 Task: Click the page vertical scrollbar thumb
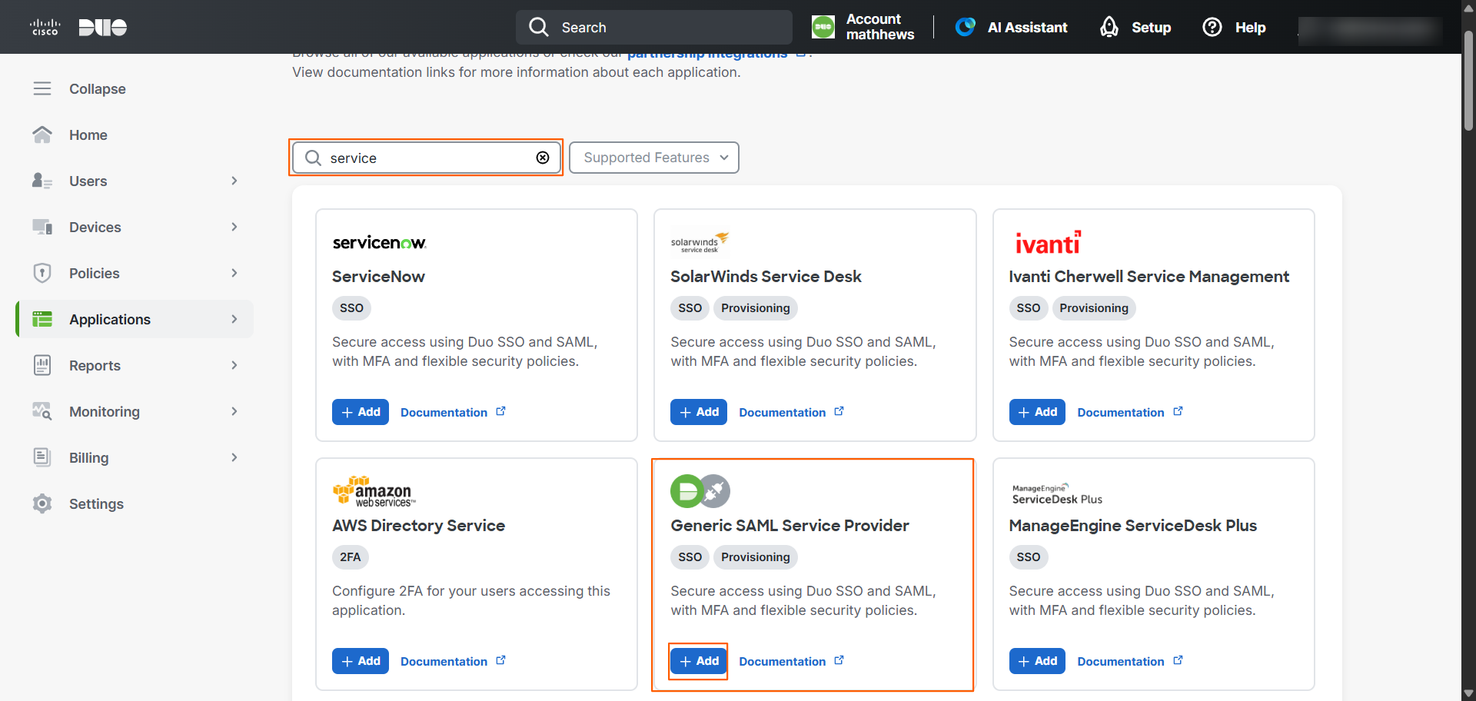click(1468, 81)
